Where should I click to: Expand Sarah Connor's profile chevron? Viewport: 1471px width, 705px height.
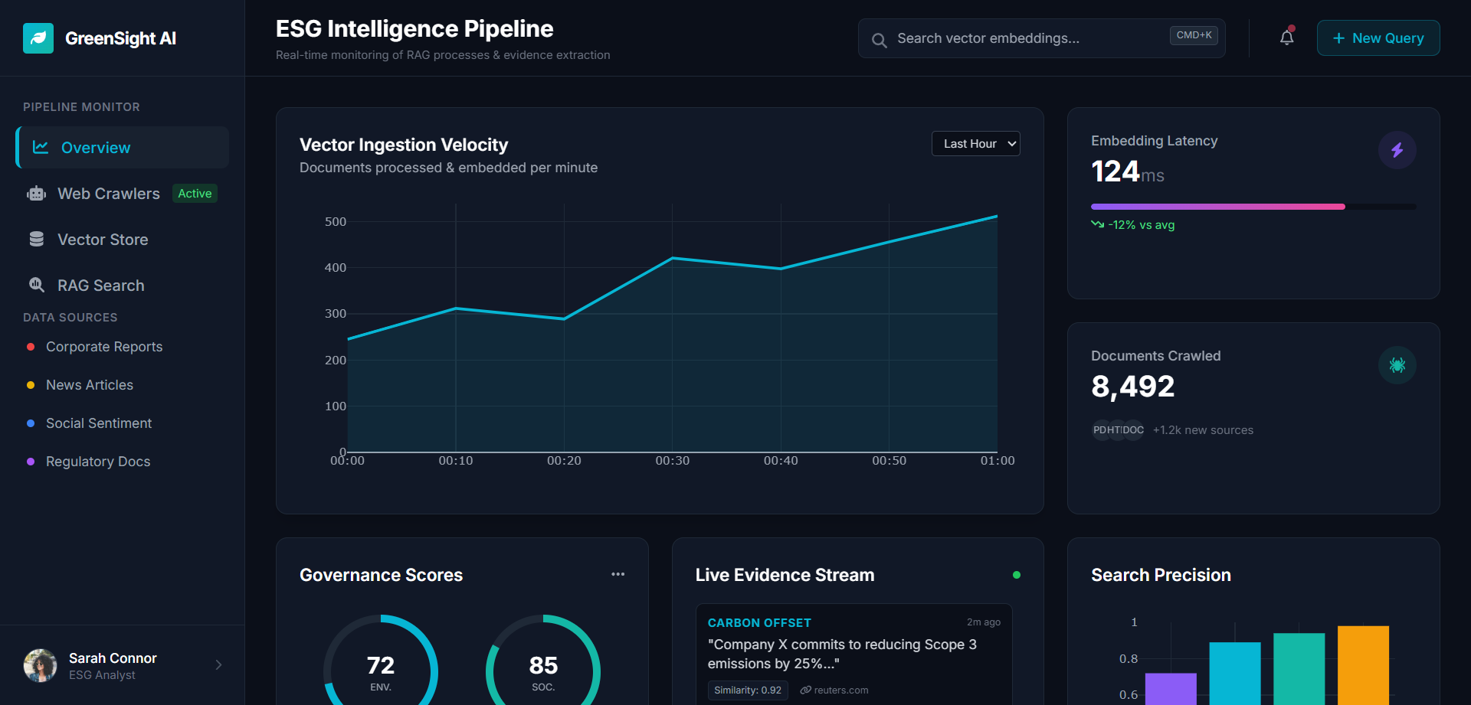point(218,665)
